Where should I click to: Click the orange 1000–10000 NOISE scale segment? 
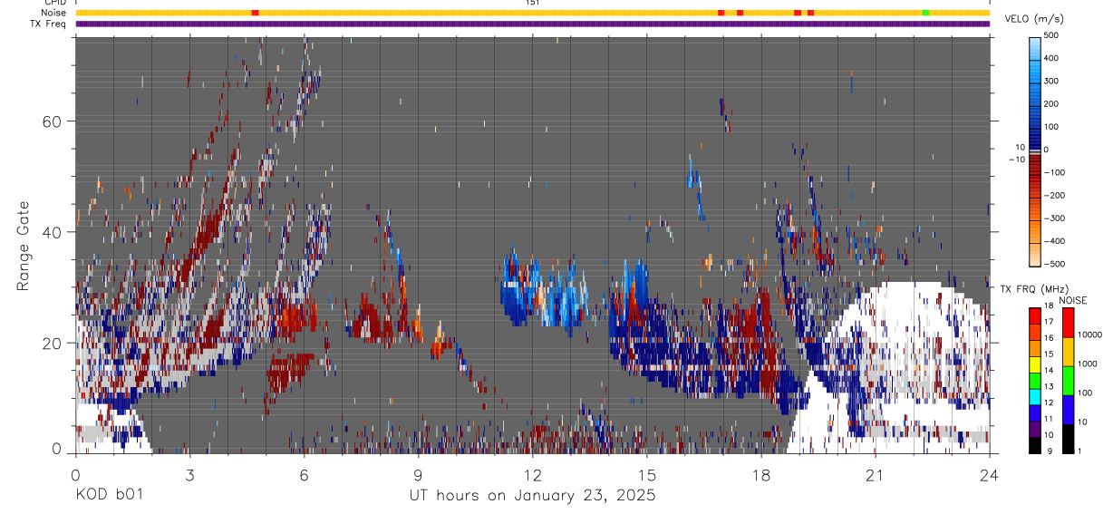tap(1069, 352)
